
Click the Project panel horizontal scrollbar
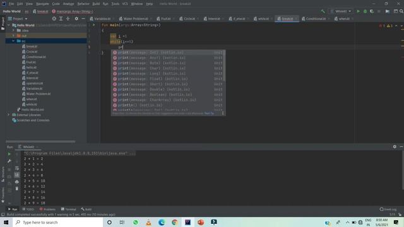[40, 141]
